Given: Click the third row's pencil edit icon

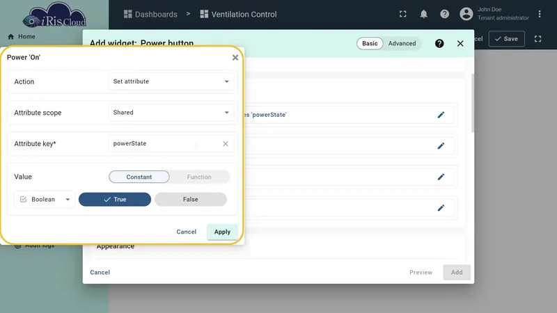Looking at the screenshot, I should tap(441, 177).
